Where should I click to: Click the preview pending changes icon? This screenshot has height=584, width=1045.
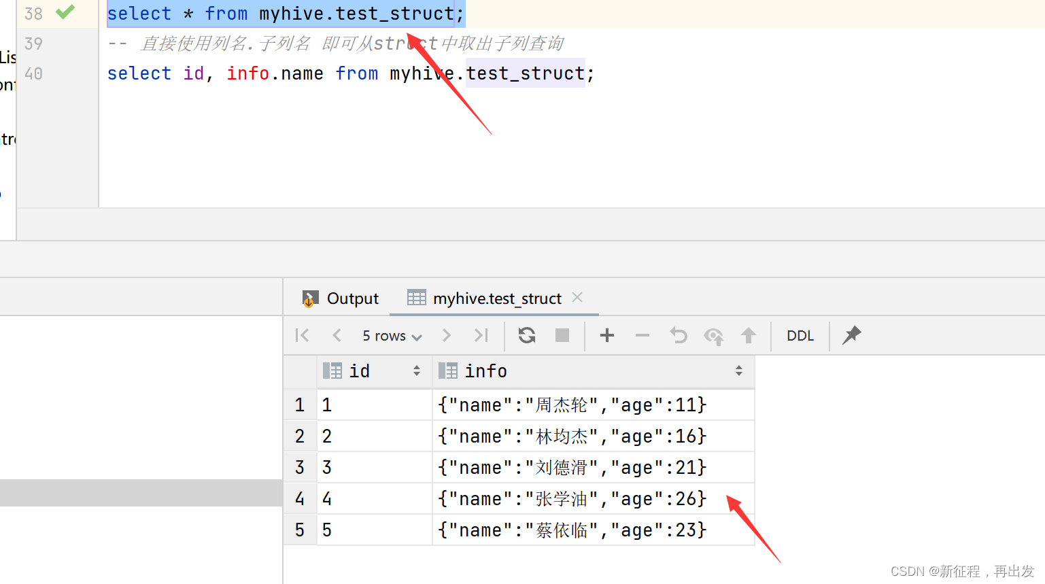[x=713, y=336]
